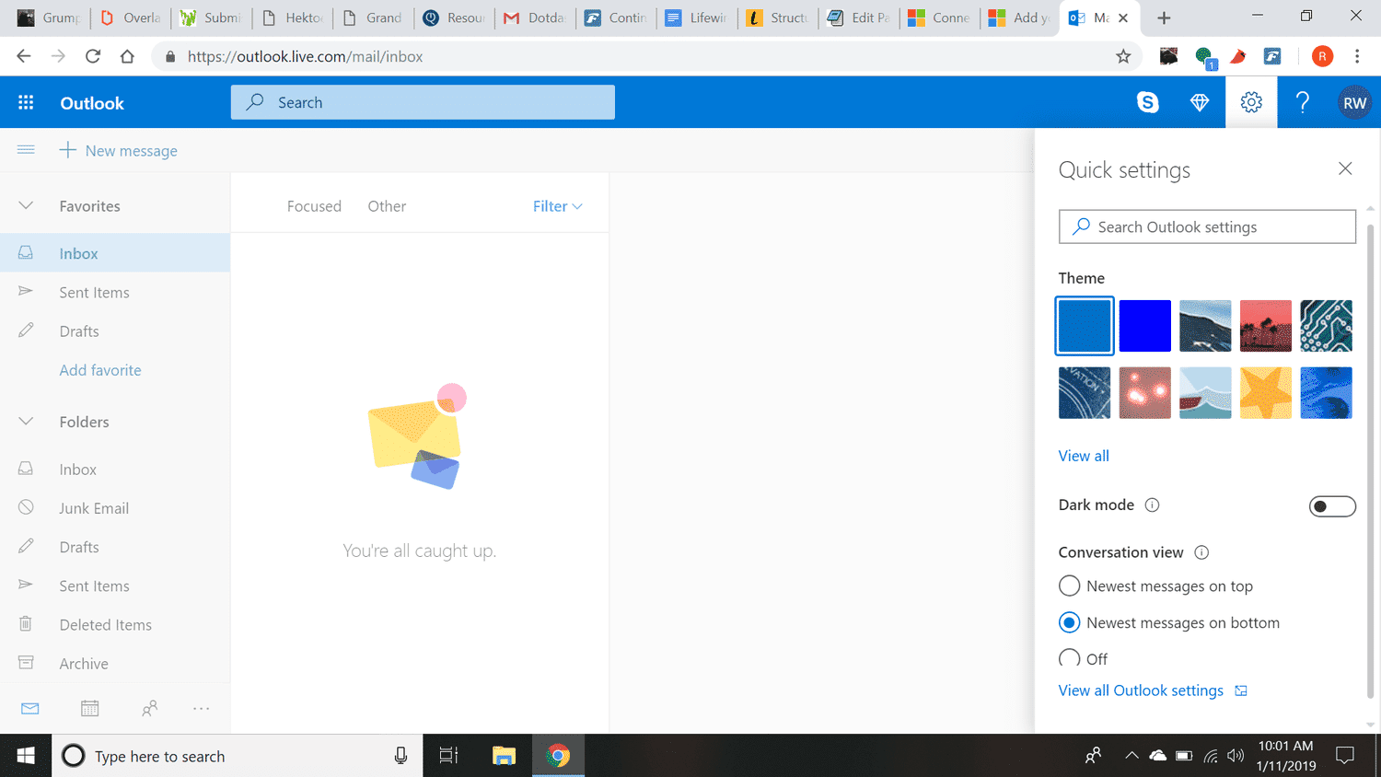
Task: Click the Dark mode info icon
Action: [x=1152, y=504]
